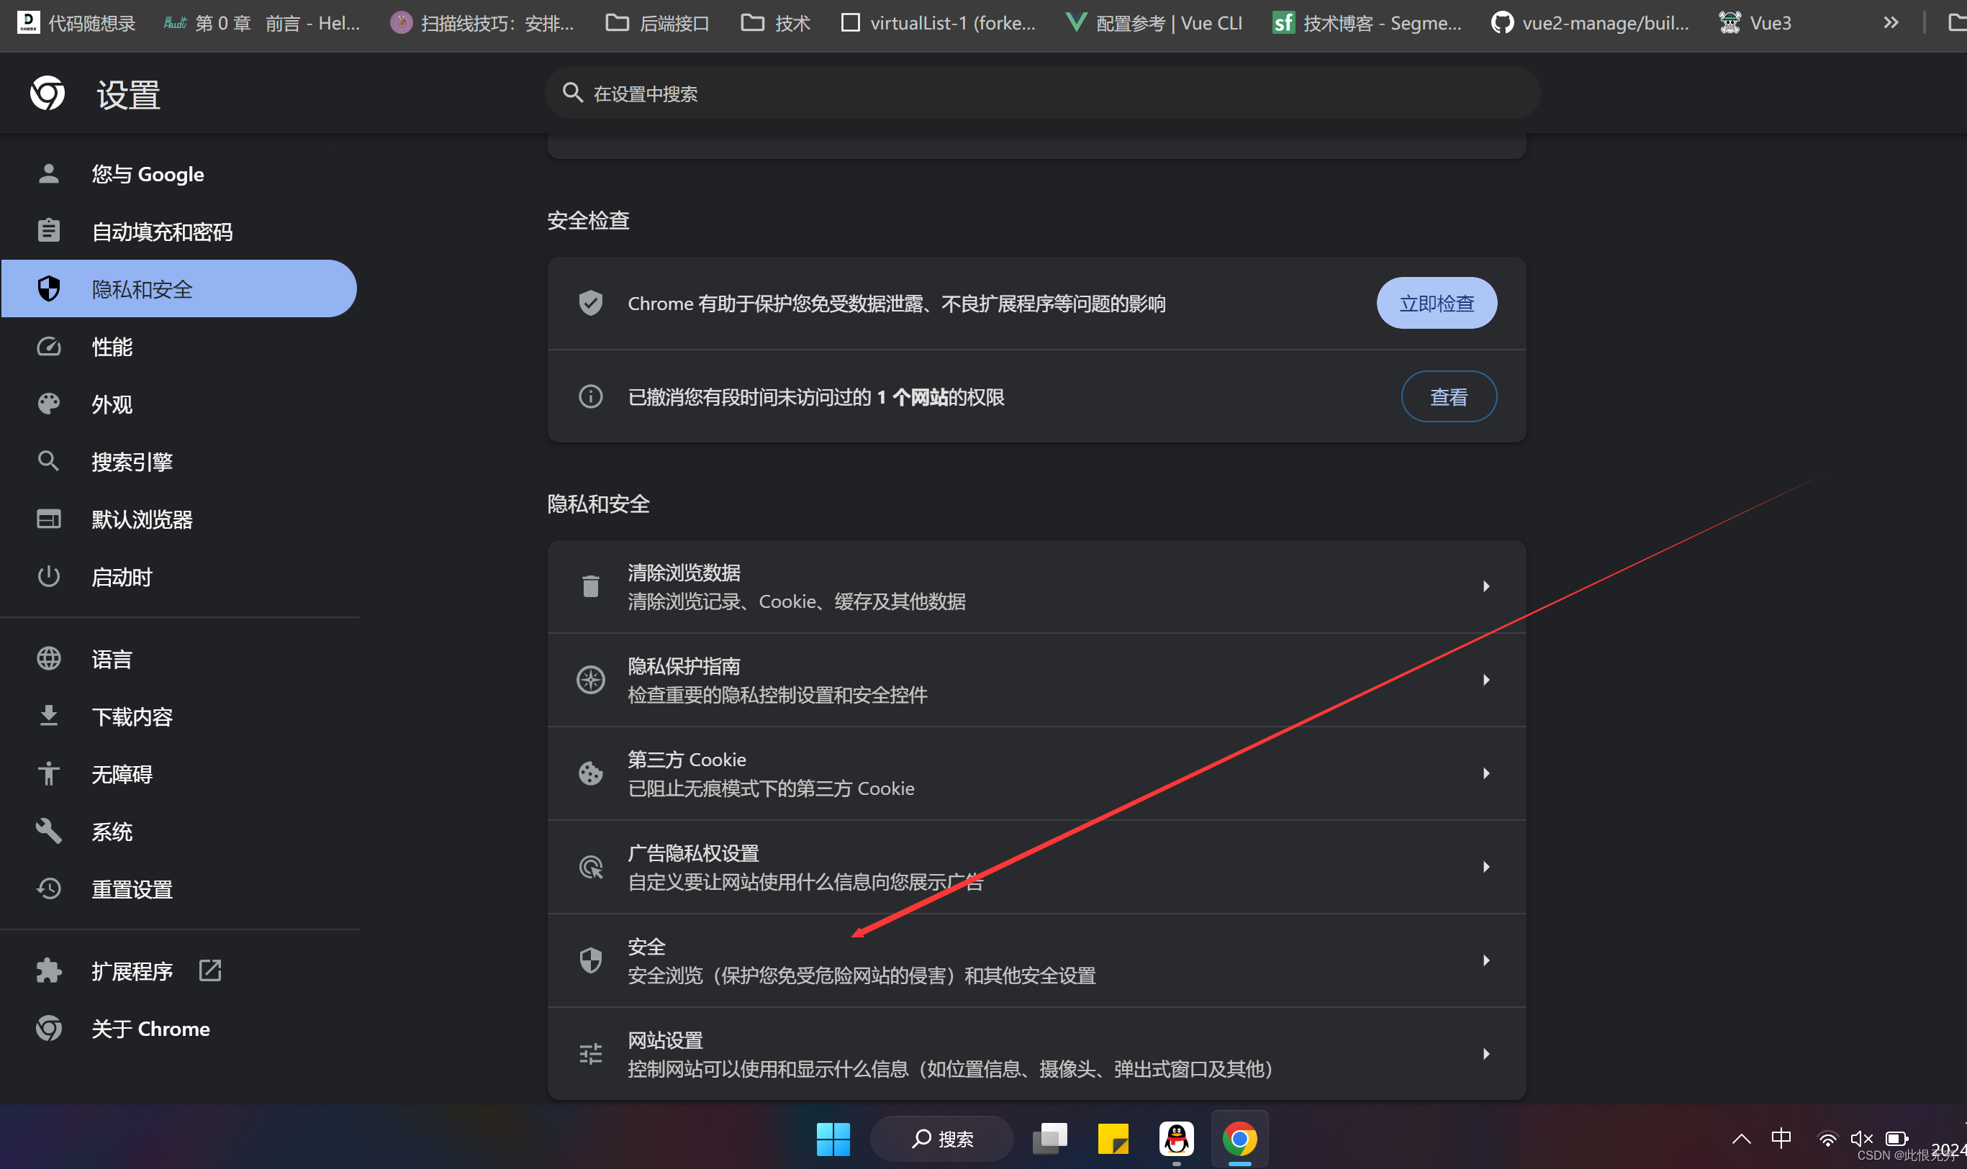Go to 重置设置 in sidebar
This screenshot has width=1967, height=1169.
[132, 889]
